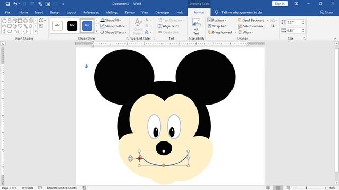This screenshot has width=339, height=190.
Task: Choose the smiley face shape
Action: (x=15, y=26)
